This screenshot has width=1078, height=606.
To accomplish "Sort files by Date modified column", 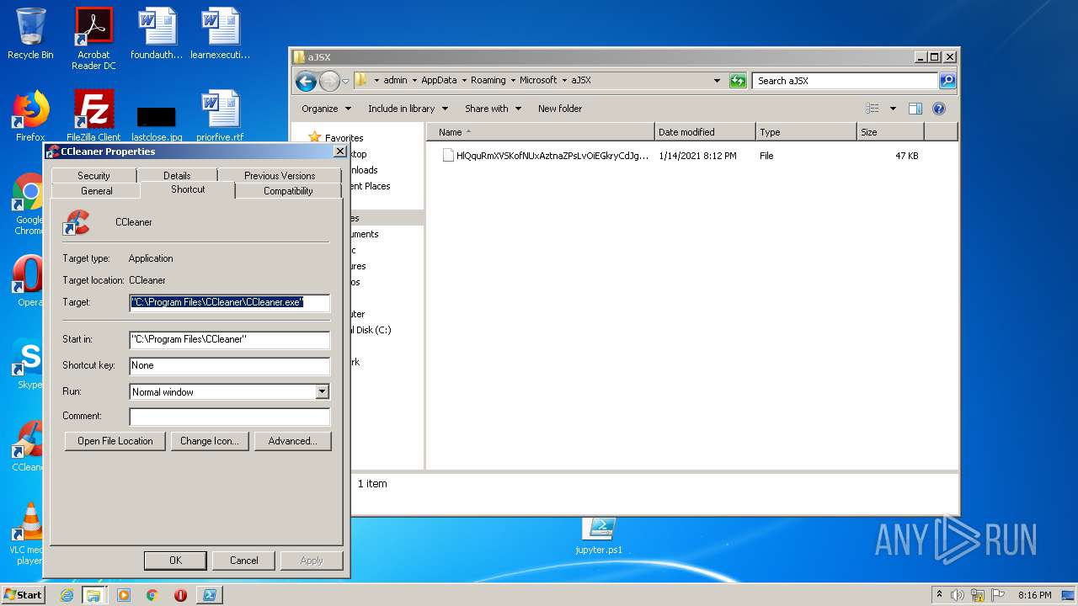I will [705, 132].
